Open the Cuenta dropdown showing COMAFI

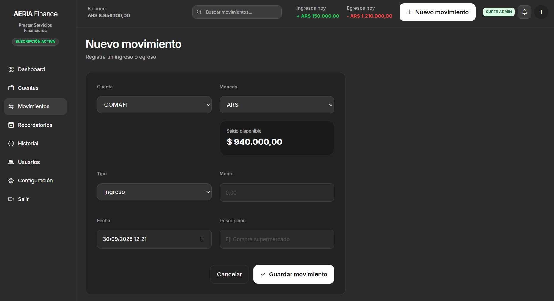(154, 105)
